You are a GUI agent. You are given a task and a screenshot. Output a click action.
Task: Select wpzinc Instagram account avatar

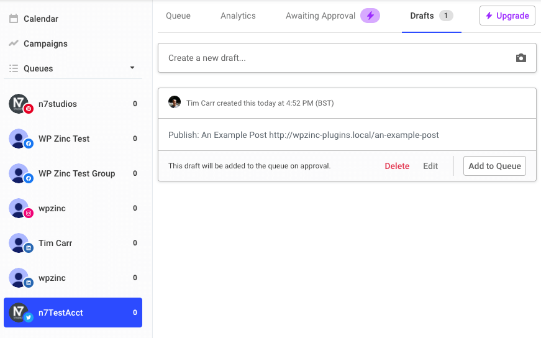point(19,208)
